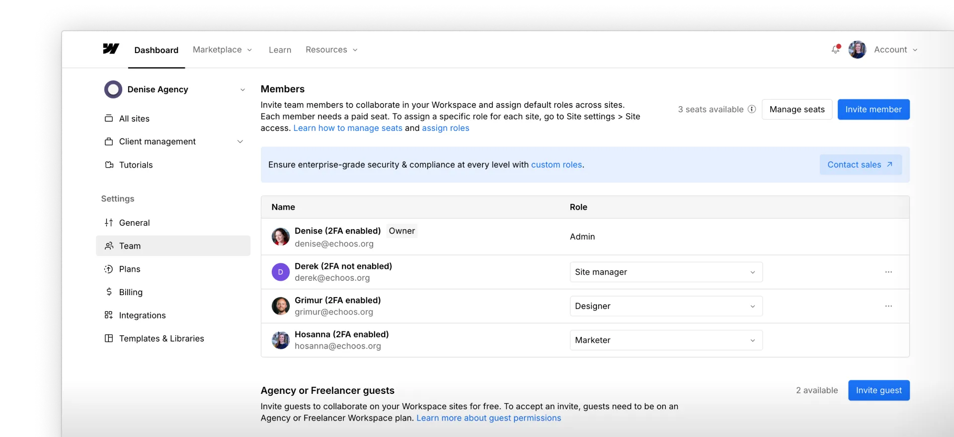Open the assign roles link
The image size is (954, 437).
click(446, 128)
